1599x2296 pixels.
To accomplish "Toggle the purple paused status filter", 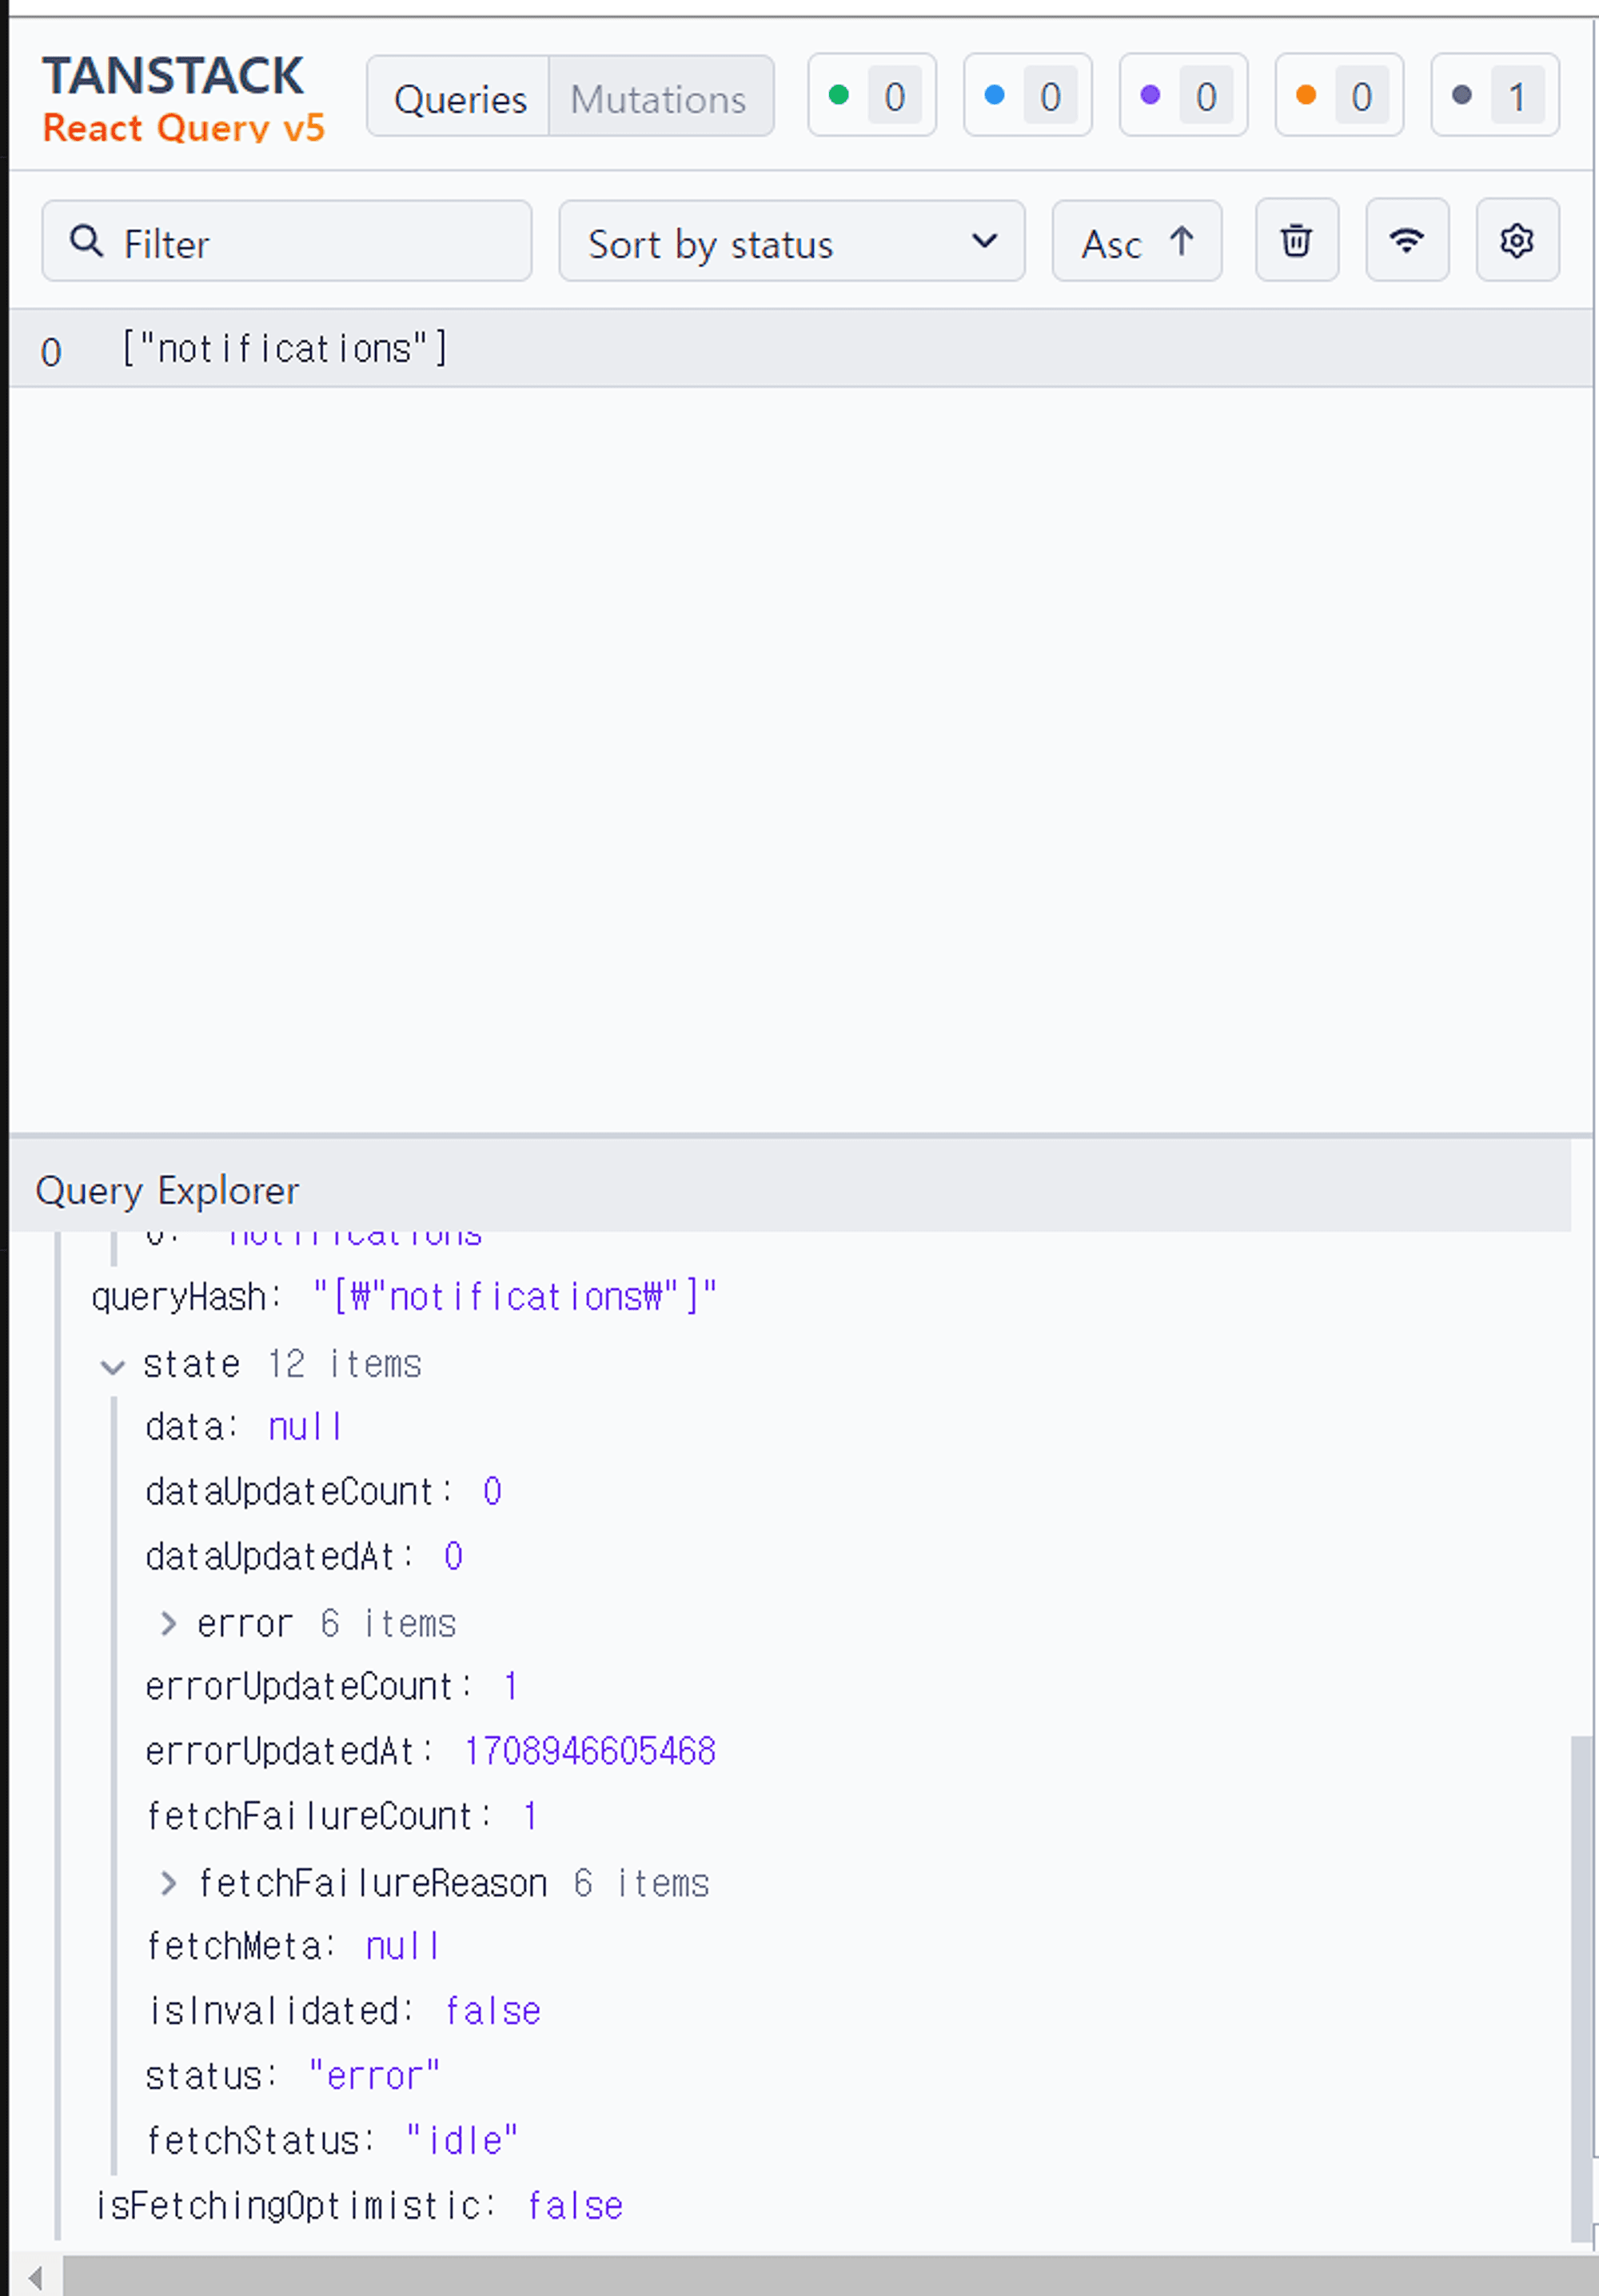I will [x=1184, y=96].
